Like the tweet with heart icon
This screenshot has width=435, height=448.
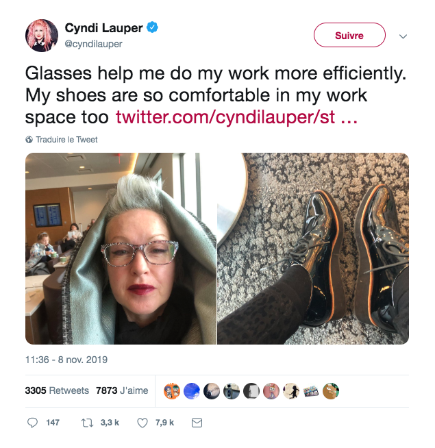142,423
